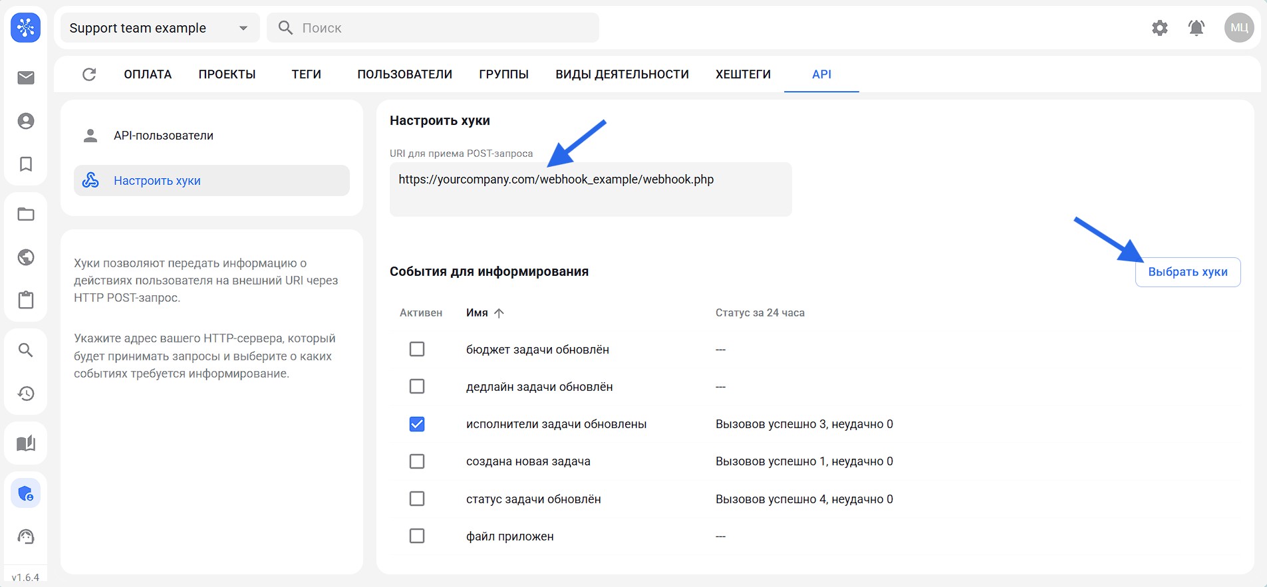
Task: Click the webhook URI input field
Action: (590, 189)
